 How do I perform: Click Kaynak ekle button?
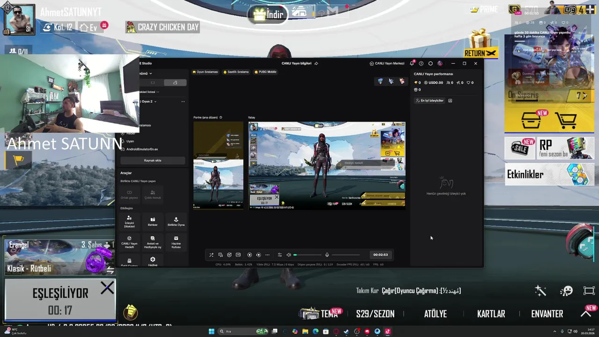point(153,160)
